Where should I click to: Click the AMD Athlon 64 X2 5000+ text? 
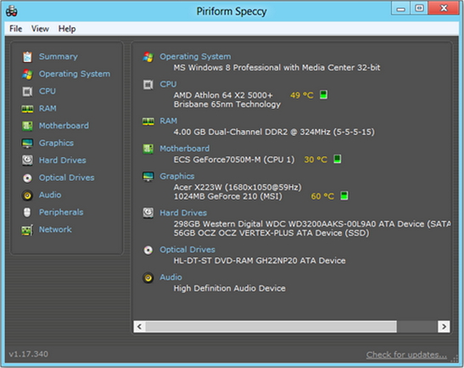click(223, 95)
